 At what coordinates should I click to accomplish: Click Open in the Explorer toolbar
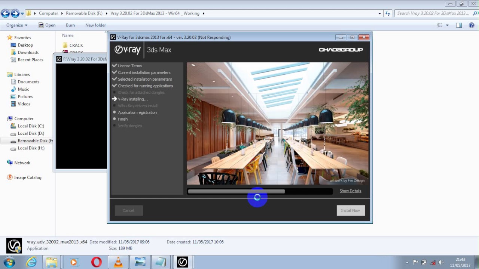point(47,25)
